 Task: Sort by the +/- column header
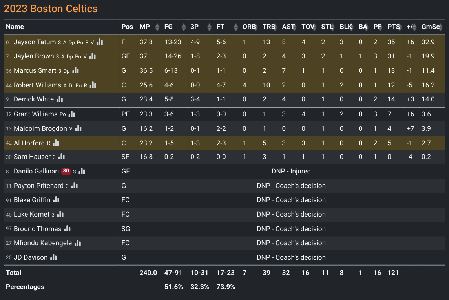tap(411, 27)
